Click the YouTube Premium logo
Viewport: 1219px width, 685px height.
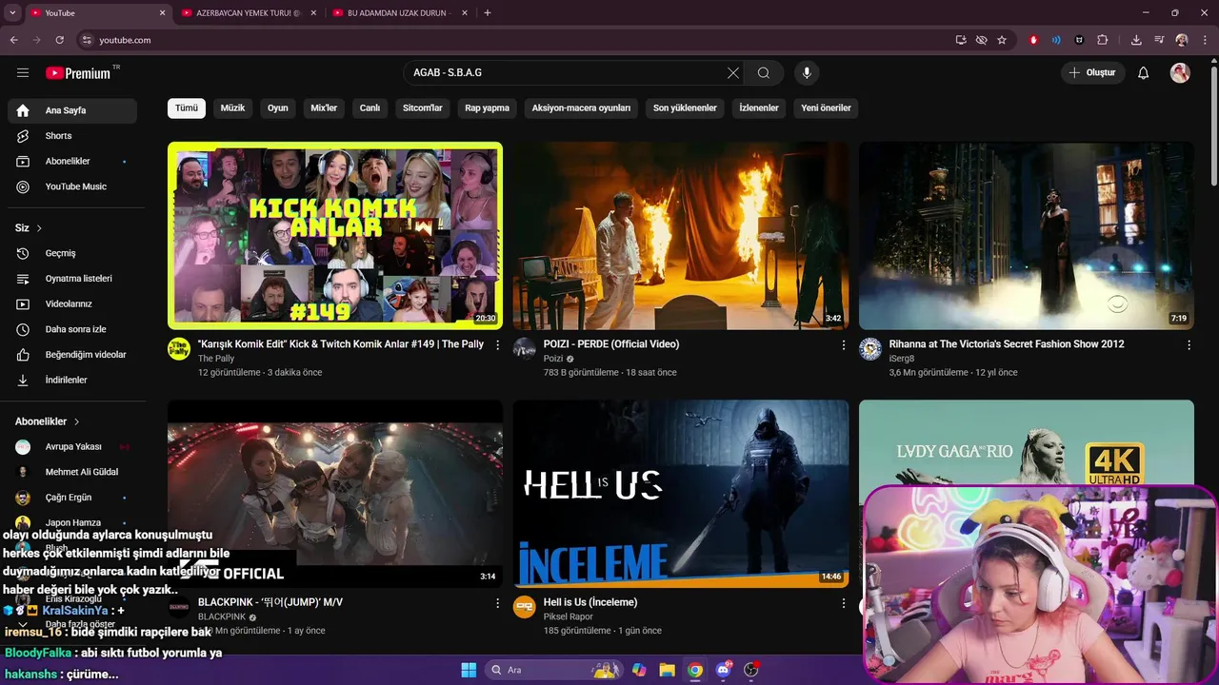click(78, 73)
